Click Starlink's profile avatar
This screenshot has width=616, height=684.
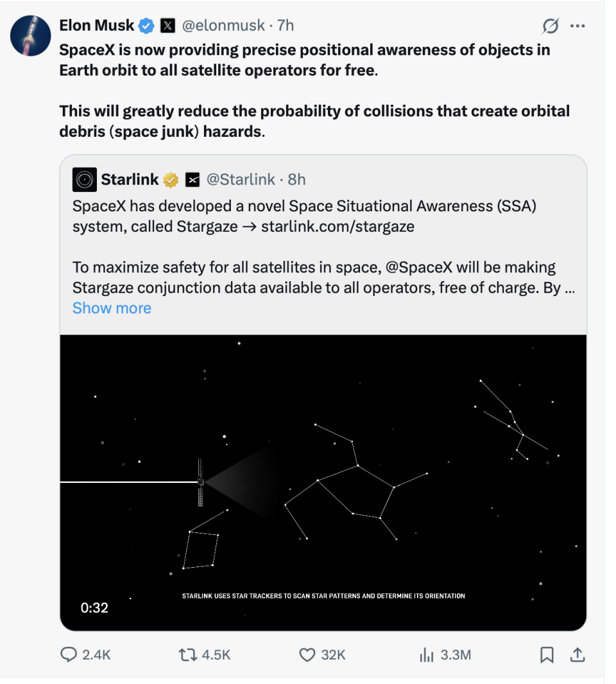tap(85, 180)
